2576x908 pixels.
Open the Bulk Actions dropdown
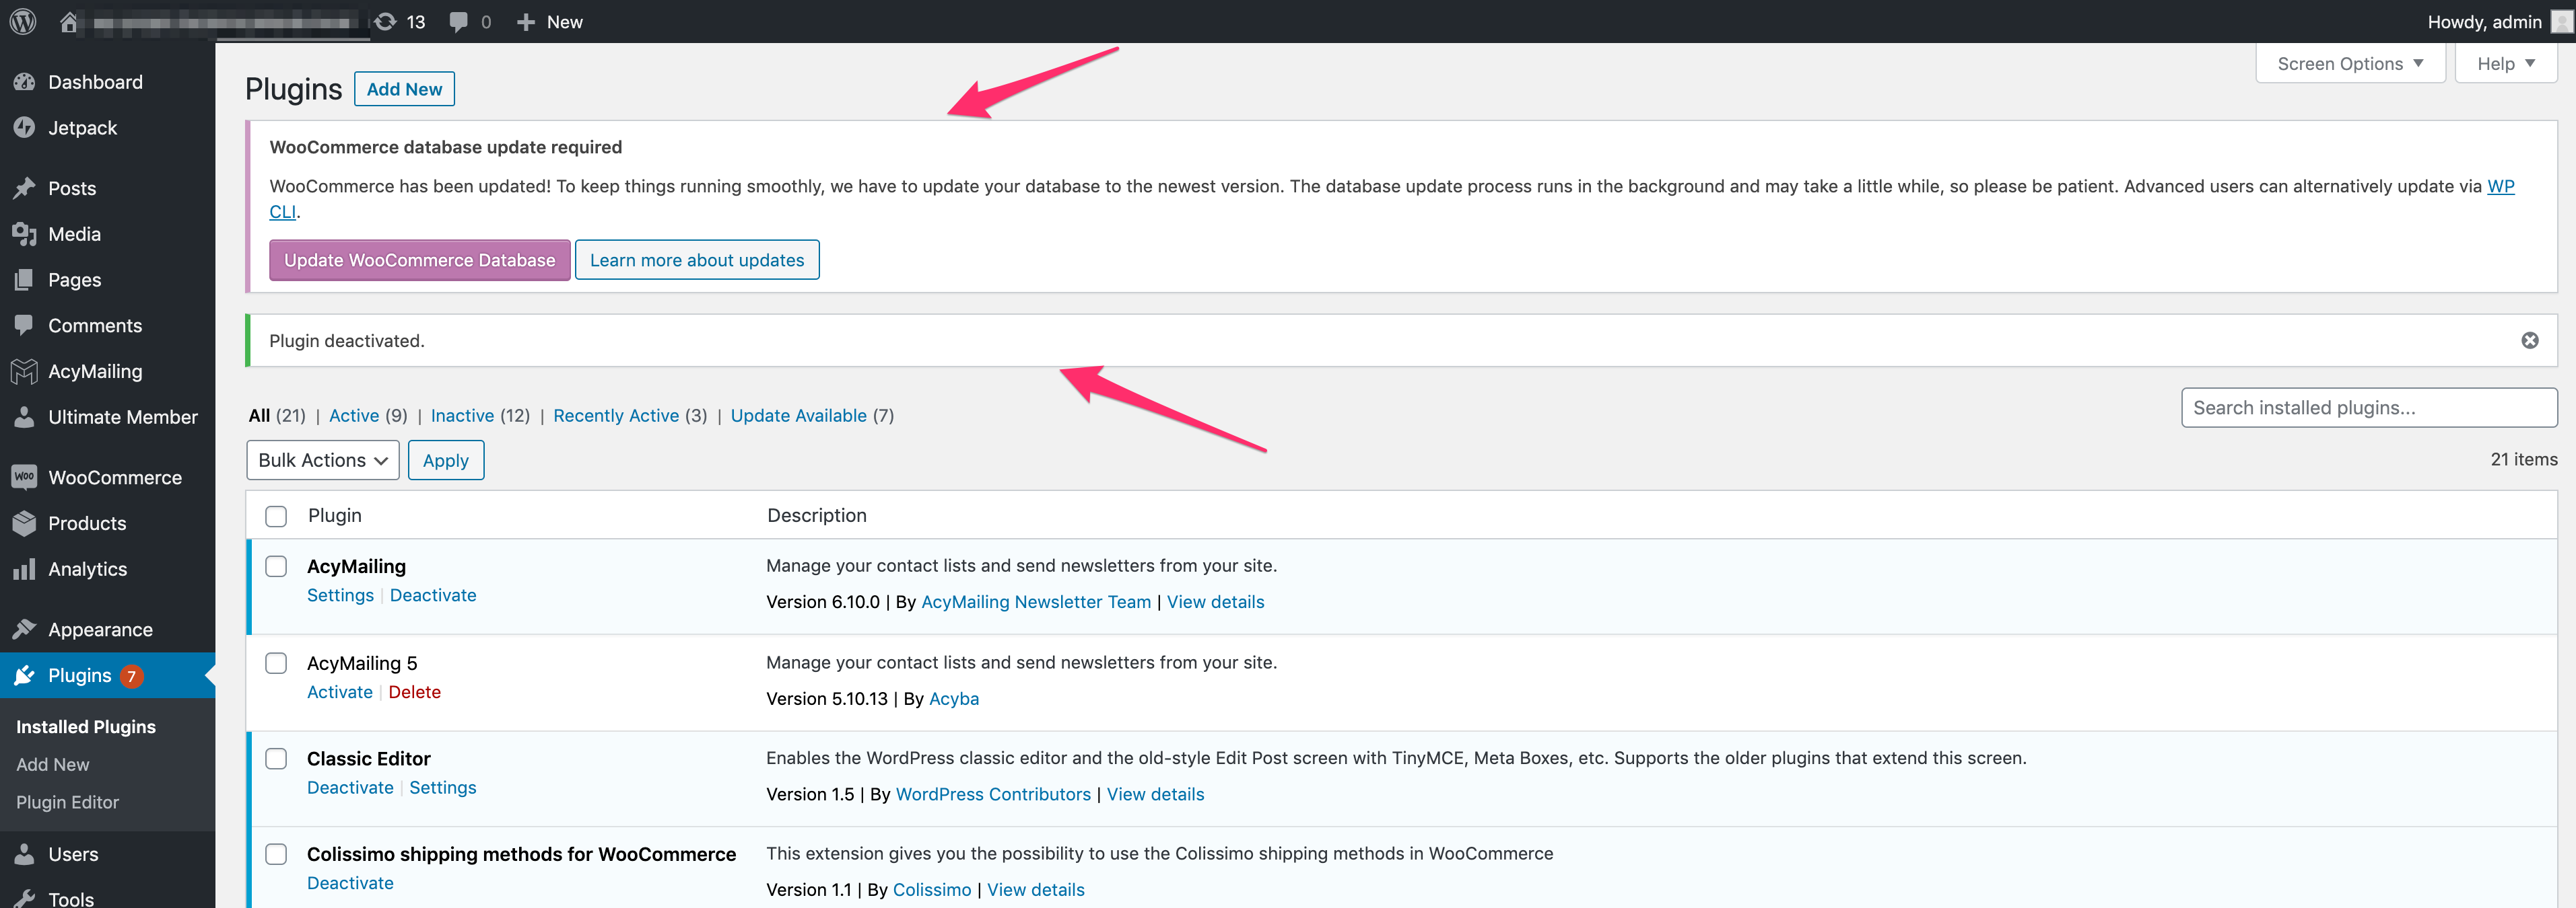(322, 459)
